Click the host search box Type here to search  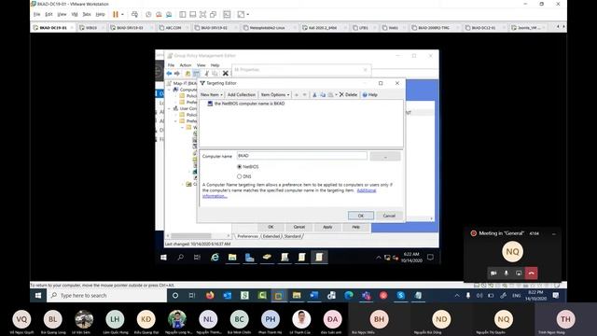(x=106, y=296)
